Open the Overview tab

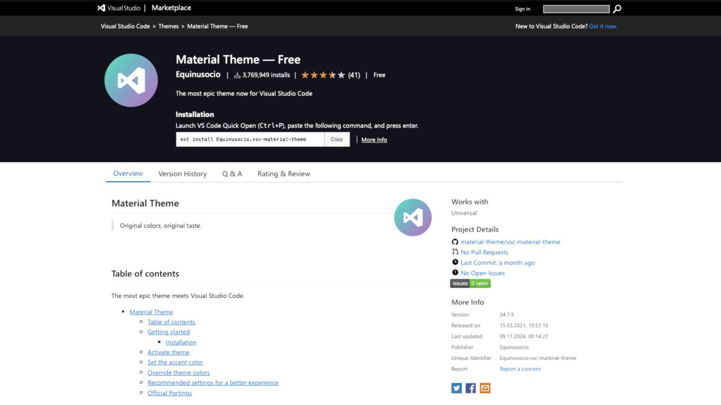point(128,173)
